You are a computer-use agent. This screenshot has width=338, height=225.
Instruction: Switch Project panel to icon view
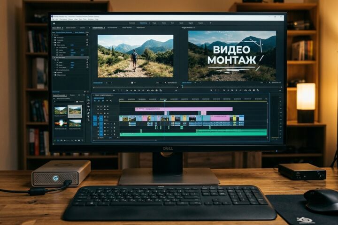point(58,140)
